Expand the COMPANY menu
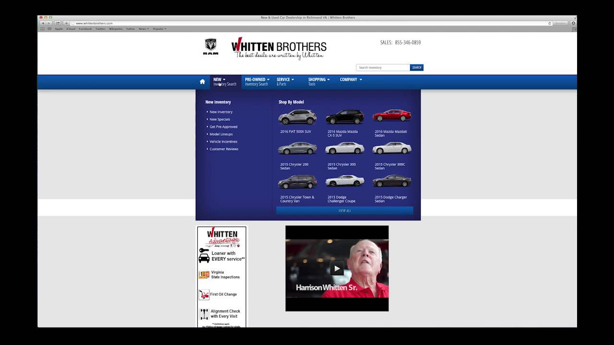 (x=351, y=80)
